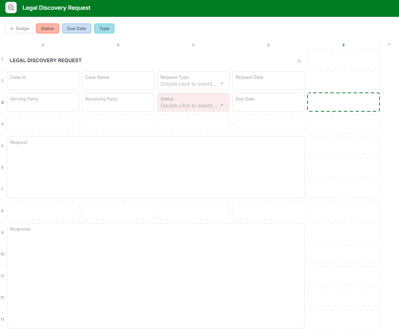Select row 5 header number

tap(3, 146)
